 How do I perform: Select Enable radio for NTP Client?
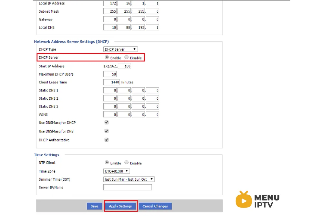pyautogui.click(x=107, y=163)
